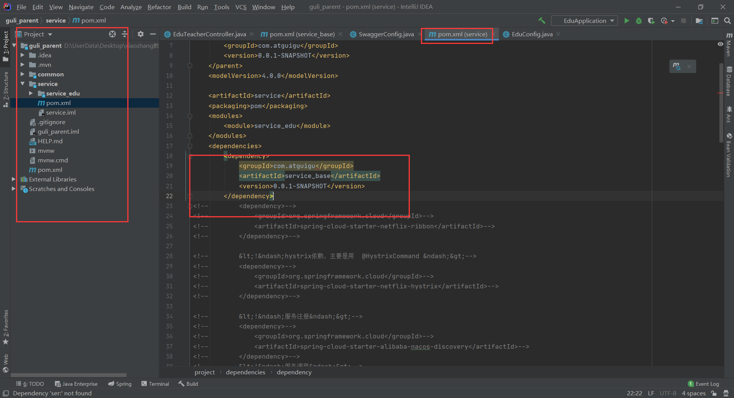734x398 pixels.
Task: Open Search Everywhere magnifier icon
Action: (x=727, y=21)
